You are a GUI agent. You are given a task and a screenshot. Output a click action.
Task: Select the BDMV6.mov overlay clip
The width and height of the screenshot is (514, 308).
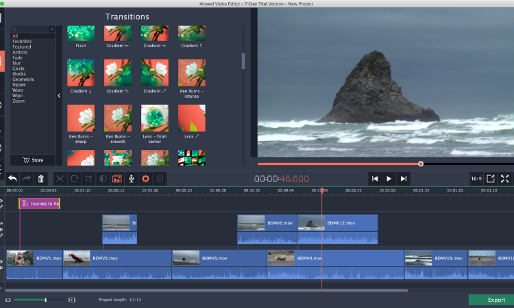tap(267, 229)
